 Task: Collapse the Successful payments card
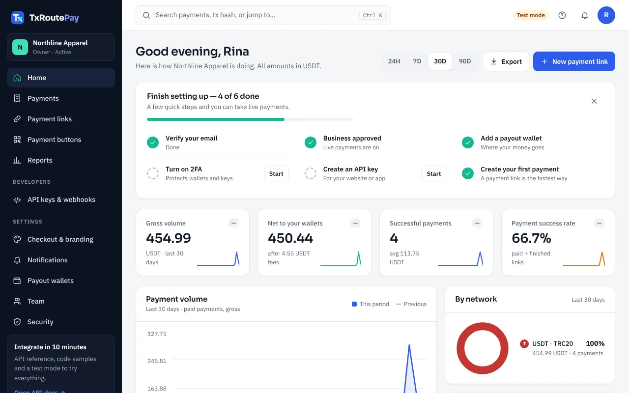[x=477, y=223]
